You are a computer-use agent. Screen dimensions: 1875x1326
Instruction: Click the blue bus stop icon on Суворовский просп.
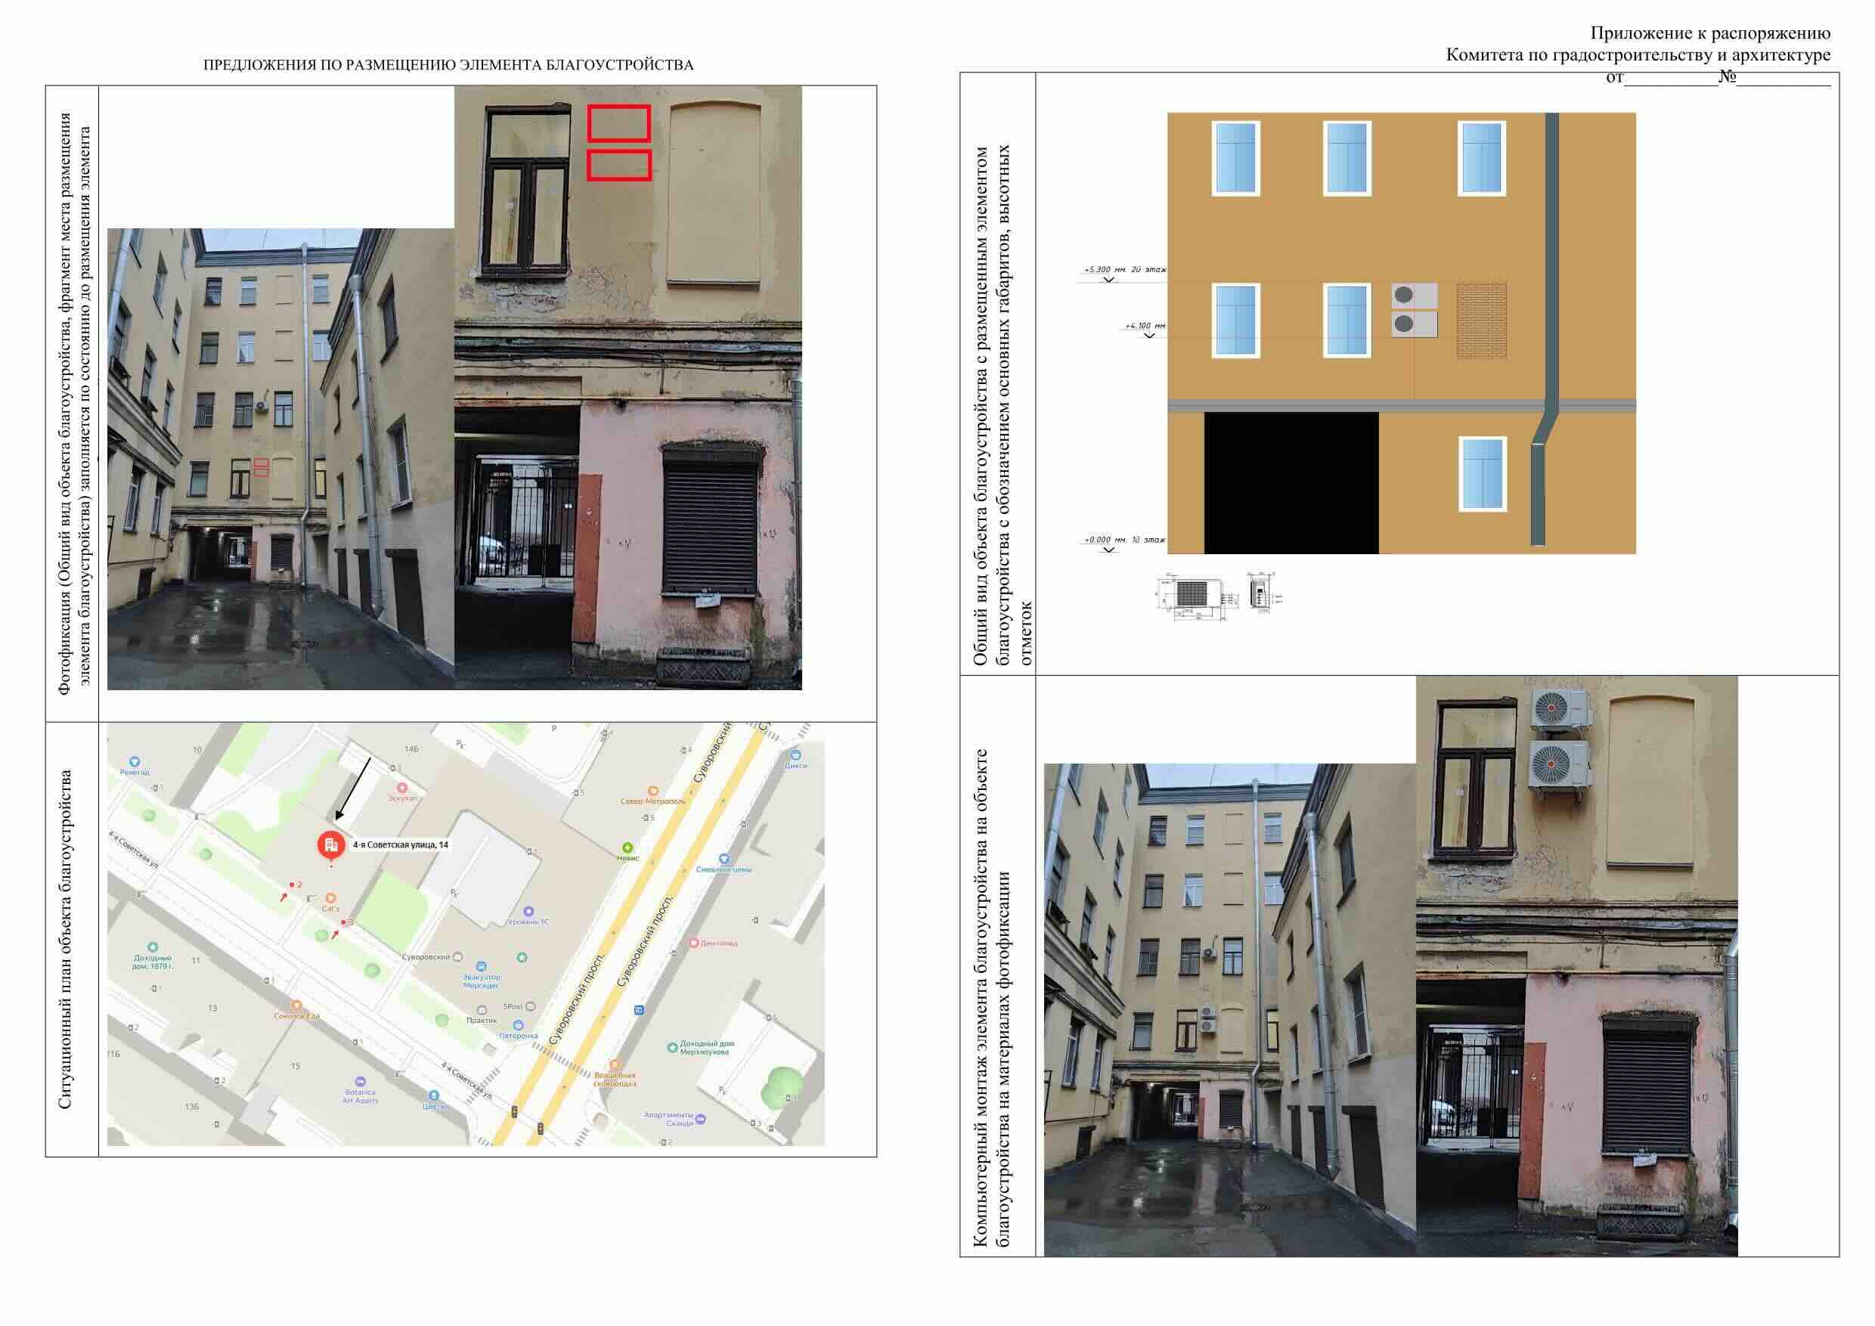click(639, 1010)
